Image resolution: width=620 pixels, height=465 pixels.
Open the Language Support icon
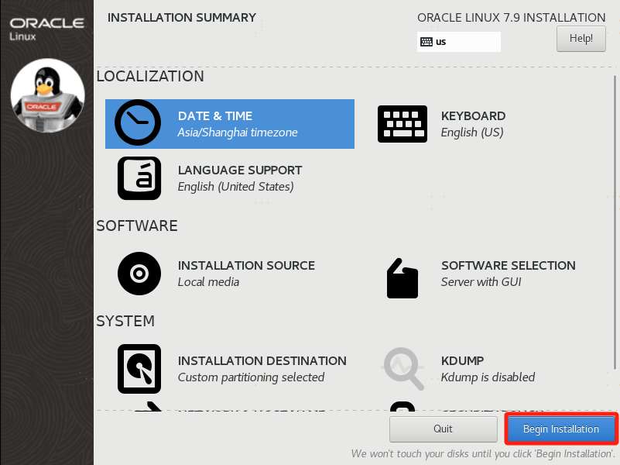click(x=139, y=178)
